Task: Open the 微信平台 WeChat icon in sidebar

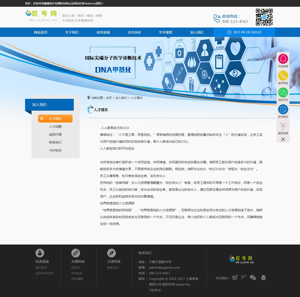Action: pyautogui.click(x=283, y=93)
